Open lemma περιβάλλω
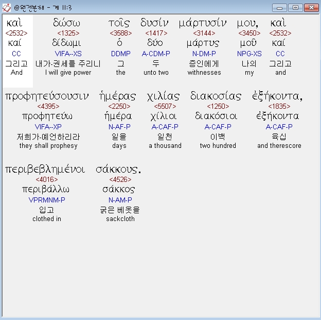Screen dimensions: 321x320 point(46,189)
